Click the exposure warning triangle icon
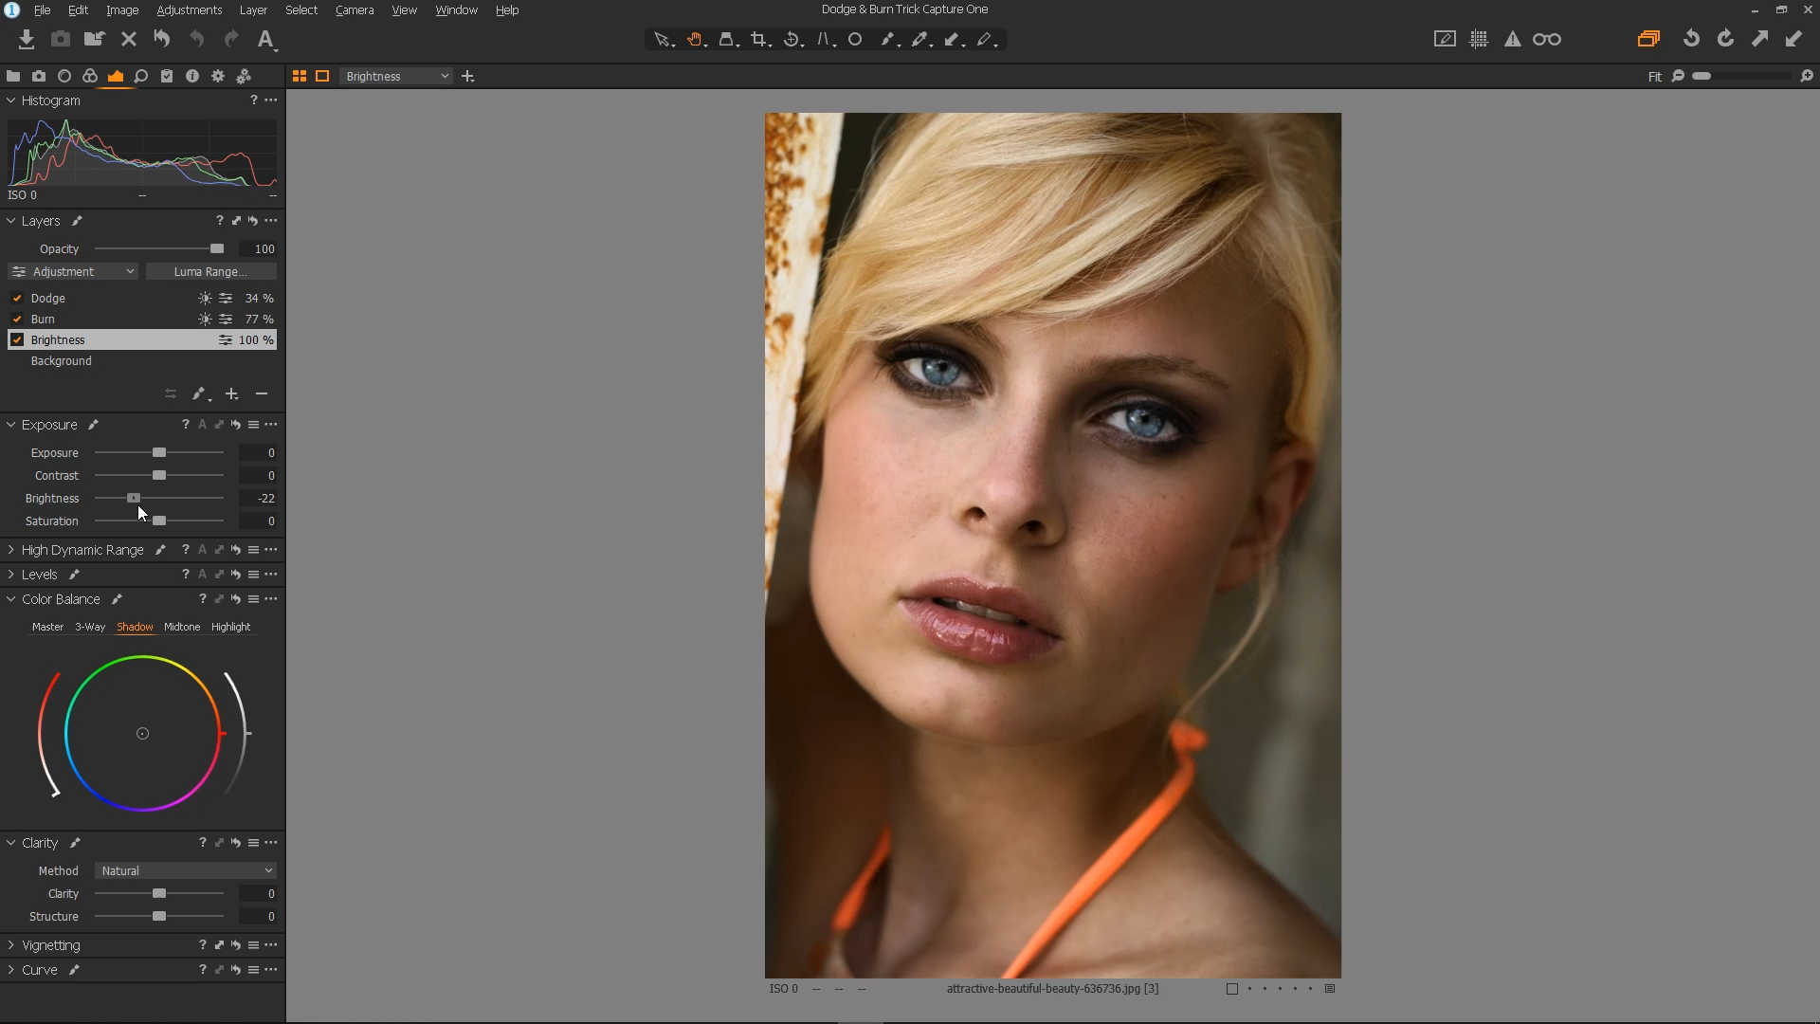This screenshot has width=1820, height=1024. [x=1513, y=39]
